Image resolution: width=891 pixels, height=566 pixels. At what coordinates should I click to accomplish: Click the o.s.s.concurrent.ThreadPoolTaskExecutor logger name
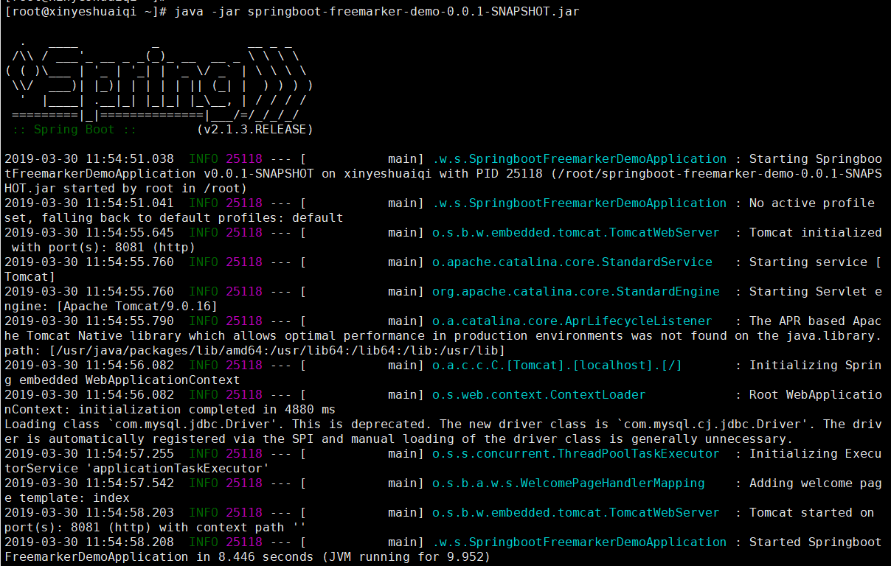pos(575,454)
